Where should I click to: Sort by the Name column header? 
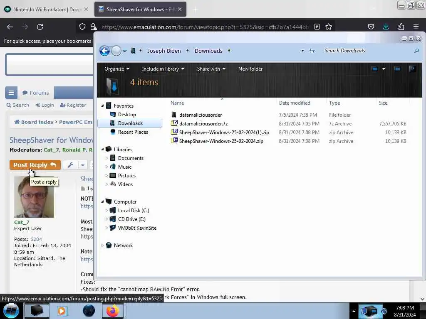(x=177, y=103)
